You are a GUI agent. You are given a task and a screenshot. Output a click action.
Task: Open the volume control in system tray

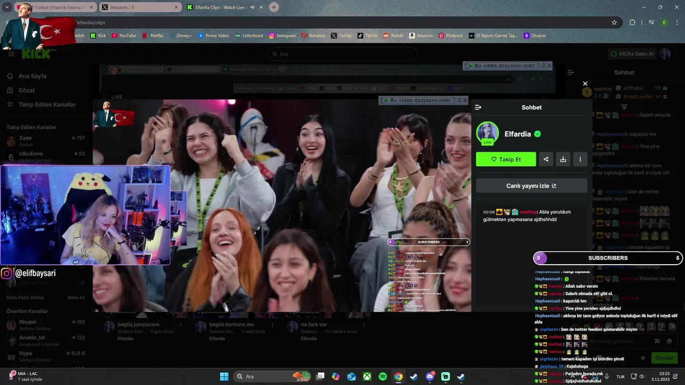(x=642, y=376)
